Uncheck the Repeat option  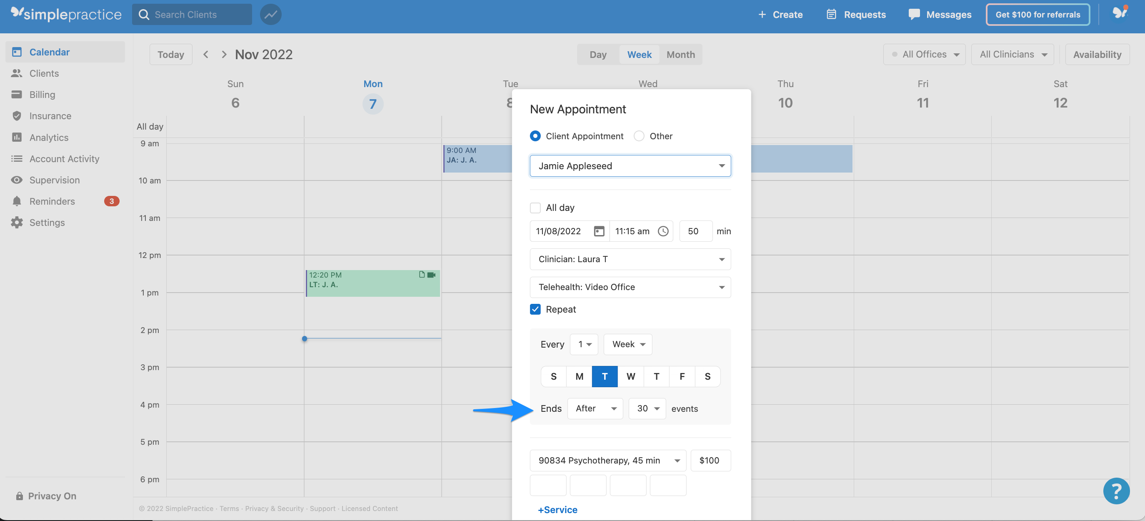[535, 309]
